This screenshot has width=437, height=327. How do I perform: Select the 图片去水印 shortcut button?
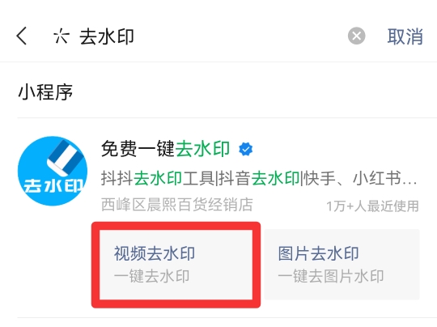coord(342,265)
